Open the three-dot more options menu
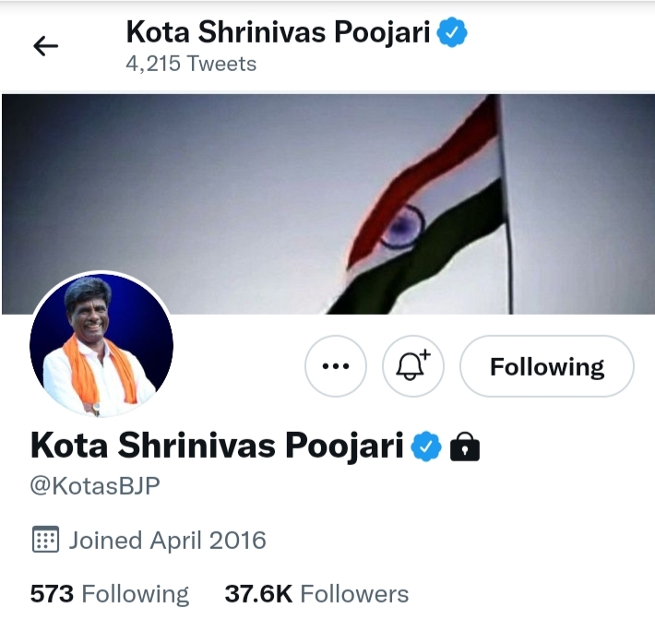The width and height of the screenshot is (655, 620). coord(336,366)
